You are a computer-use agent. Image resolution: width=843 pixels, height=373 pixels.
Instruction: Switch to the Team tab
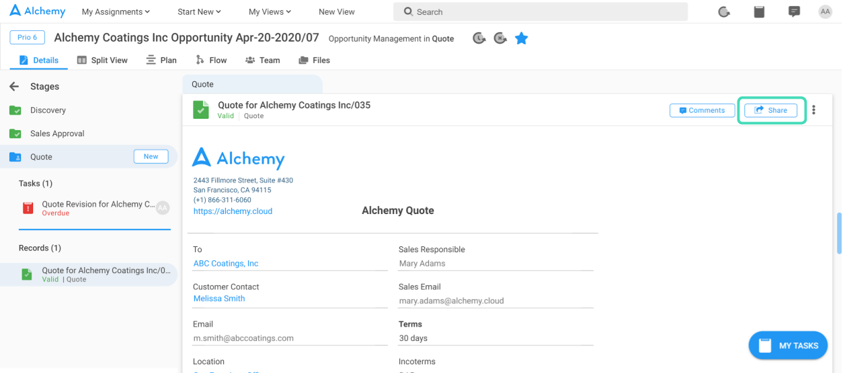[x=263, y=60]
